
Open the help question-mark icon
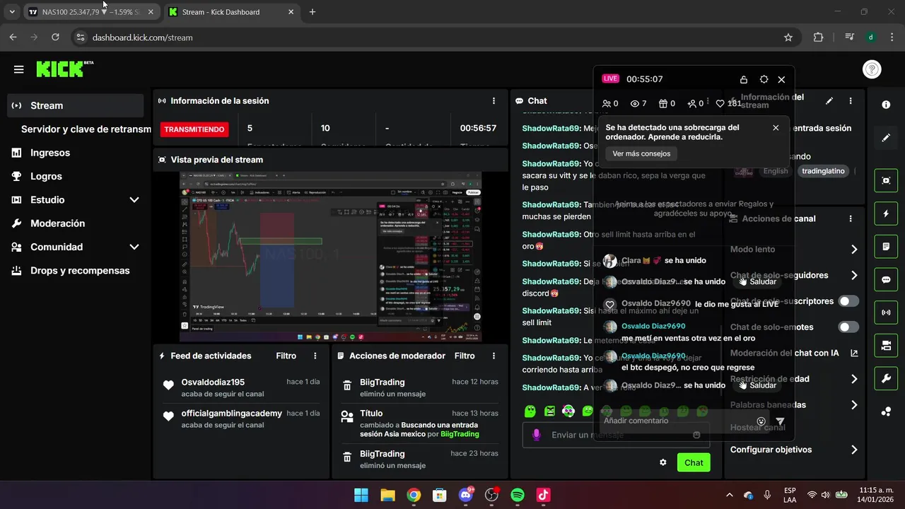[x=872, y=69]
